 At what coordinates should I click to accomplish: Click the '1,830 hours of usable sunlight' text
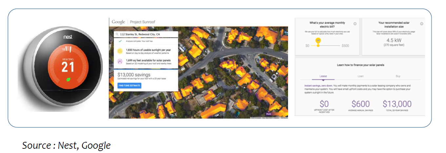pos(149,49)
